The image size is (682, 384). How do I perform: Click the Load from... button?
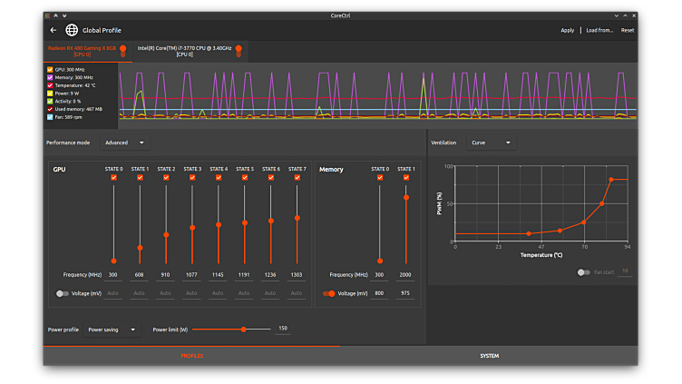pos(599,30)
